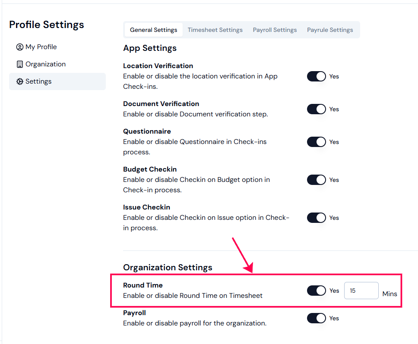Disable the Document Verification toggle

pyautogui.click(x=316, y=109)
